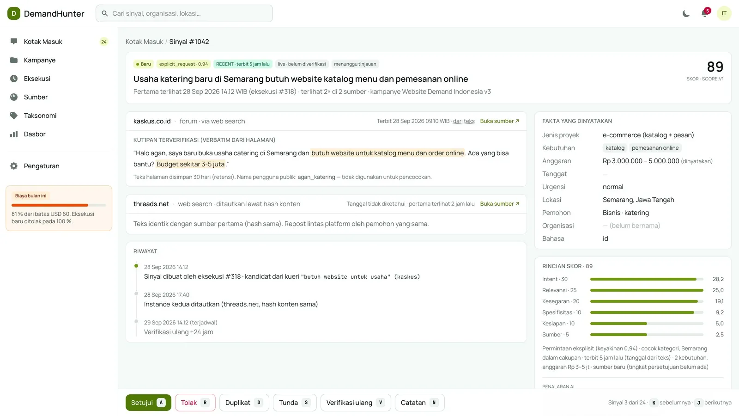Click the search magnifier icon

tap(105, 13)
